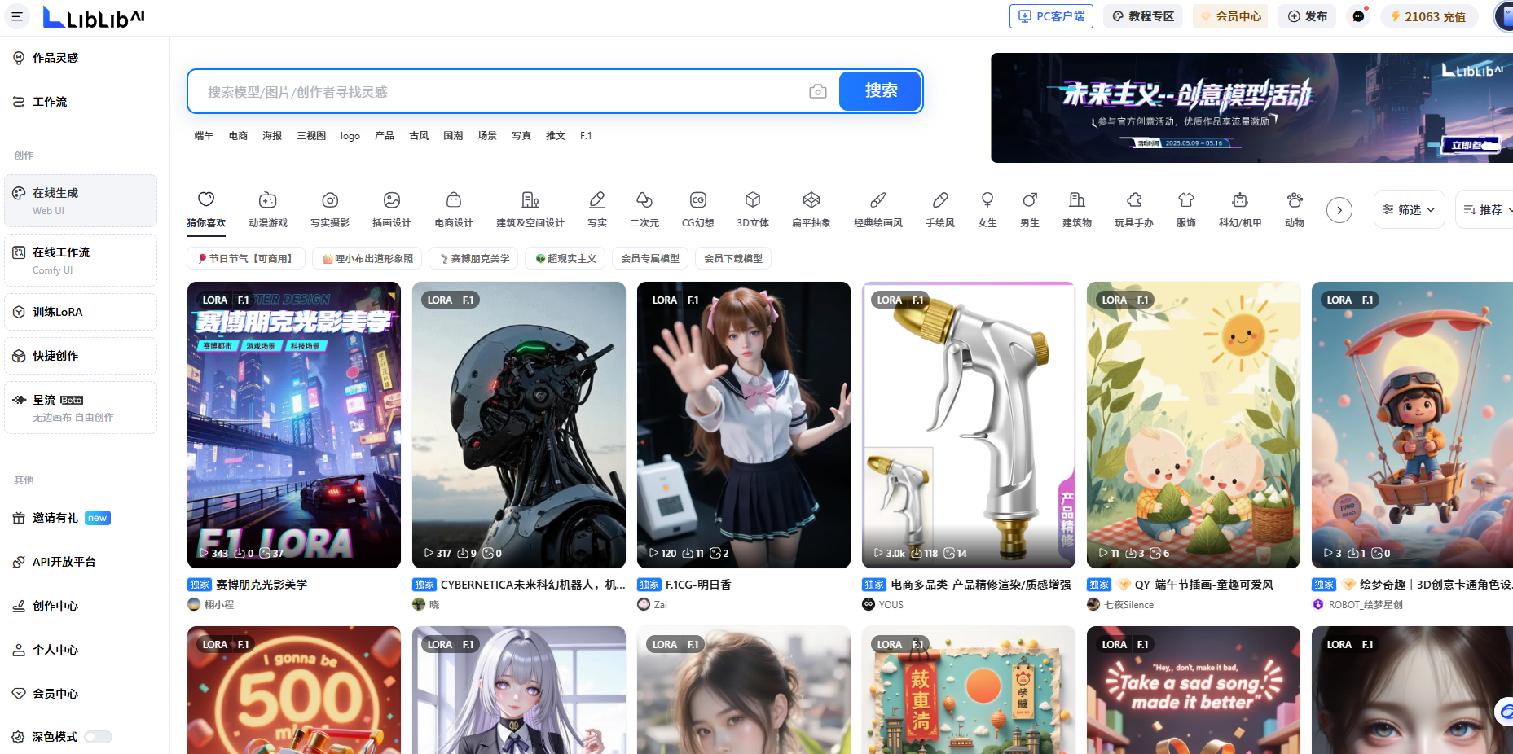1513x754 pixels.
Task: Open the 推荐 sort dropdown
Action: point(1486,209)
